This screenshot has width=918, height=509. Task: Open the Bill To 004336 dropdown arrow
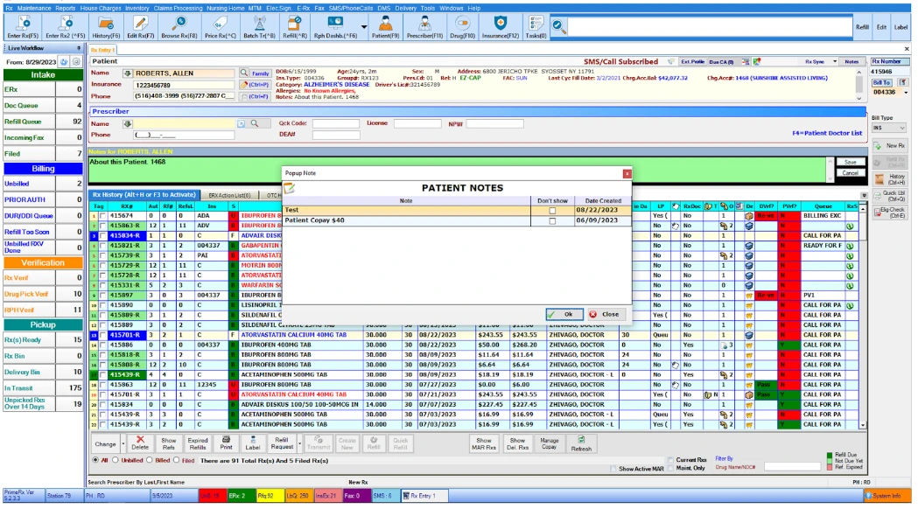906,93
